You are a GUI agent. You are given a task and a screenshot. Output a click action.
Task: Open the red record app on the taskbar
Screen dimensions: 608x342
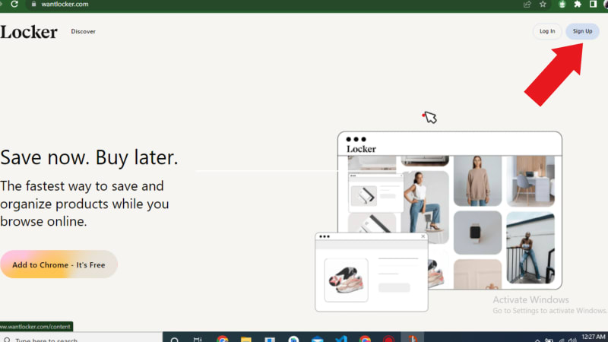click(x=388, y=339)
